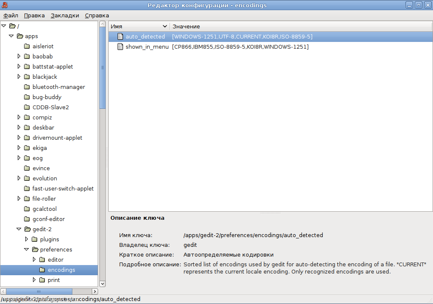Open the Закладки menu
The image size is (433, 304).
coord(65,16)
